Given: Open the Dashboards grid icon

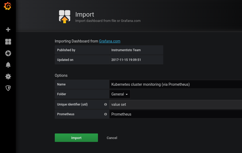Looking at the screenshot, I should coord(8,42).
